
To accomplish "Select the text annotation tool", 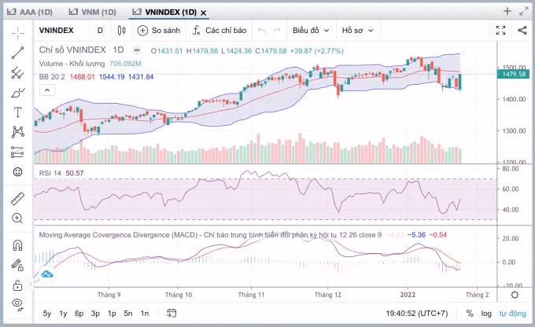I will [x=18, y=112].
